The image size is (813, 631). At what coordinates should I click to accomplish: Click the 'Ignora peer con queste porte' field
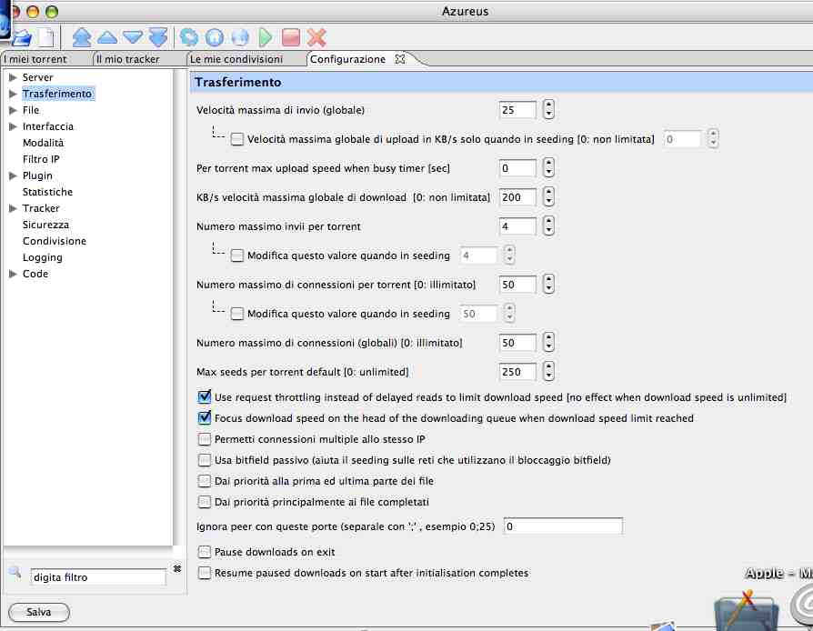tap(563, 526)
